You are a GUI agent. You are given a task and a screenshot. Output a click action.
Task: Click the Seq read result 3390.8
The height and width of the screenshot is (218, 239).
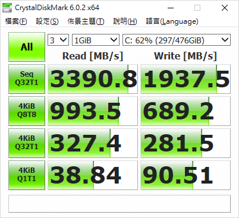tap(93, 79)
